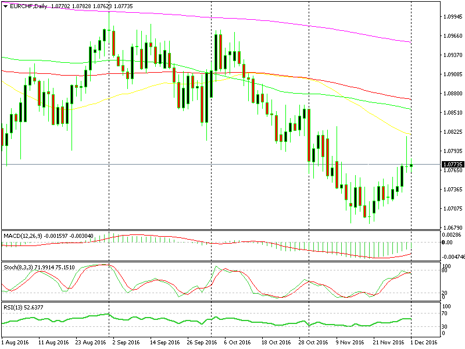465x349 pixels.
Task: Click the 14 Sep 2016 date label
Action: [x=164, y=343]
